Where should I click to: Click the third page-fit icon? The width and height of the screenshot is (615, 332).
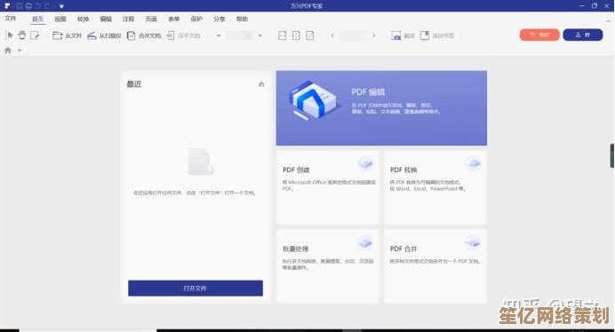click(310, 36)
